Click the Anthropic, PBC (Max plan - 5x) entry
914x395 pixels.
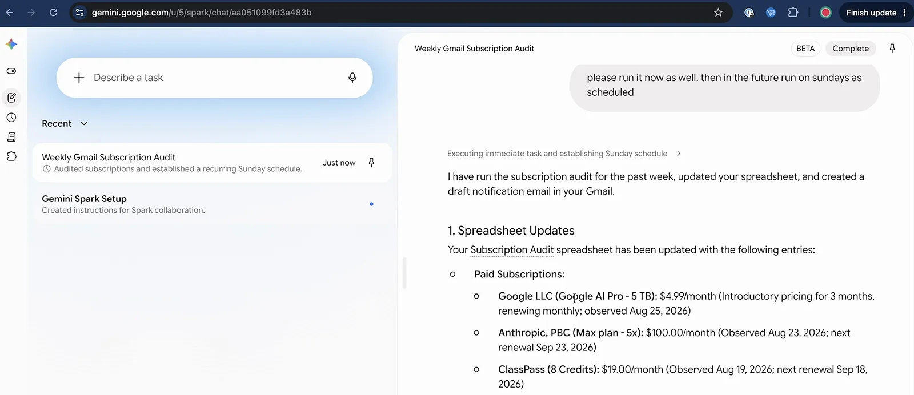(x=674, y=340)
